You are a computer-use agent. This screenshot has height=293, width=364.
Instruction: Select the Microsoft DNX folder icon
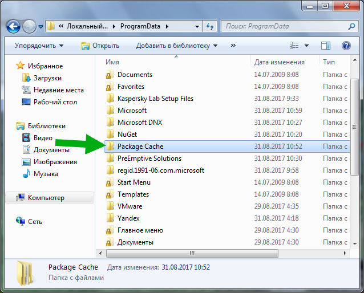[110, 122]
